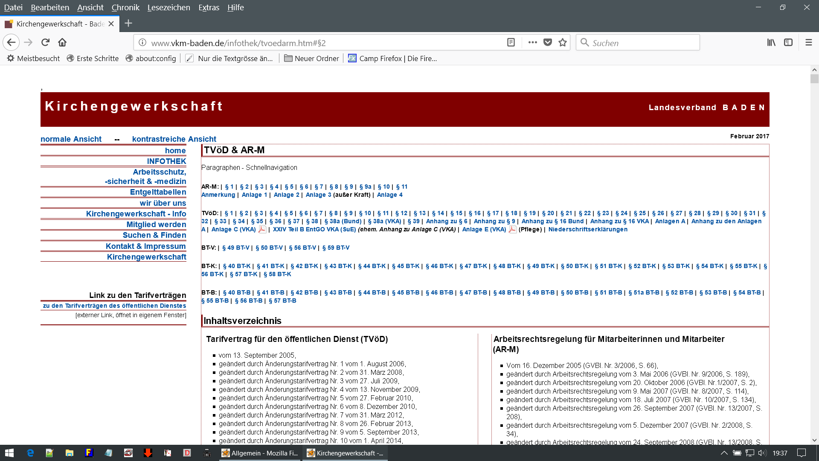
Task: Toggle reader view in address bar
Action: pyautogui.click(x=511, y=42)
